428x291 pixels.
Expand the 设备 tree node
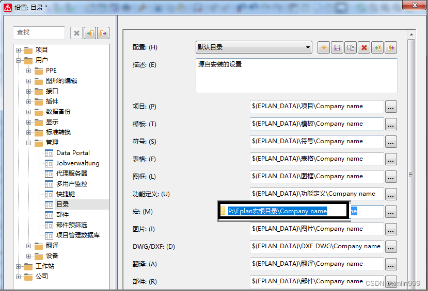pyautogui.click(x=29, y=256)
